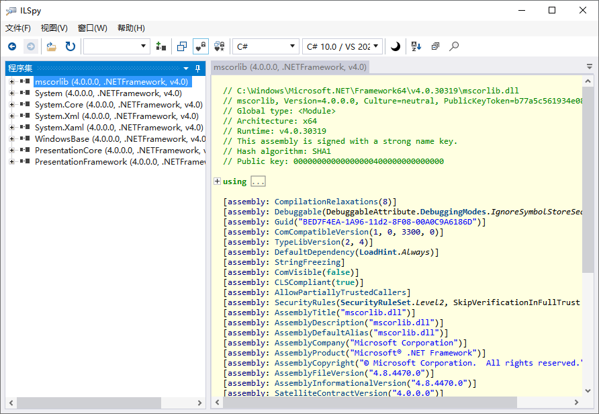Open the C# 10.0 / VS 2022 version dropdown
599x414 pixels.
tap(342, 46)
